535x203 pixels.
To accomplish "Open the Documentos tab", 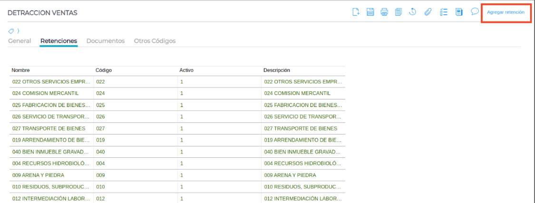I will (106, 41).
